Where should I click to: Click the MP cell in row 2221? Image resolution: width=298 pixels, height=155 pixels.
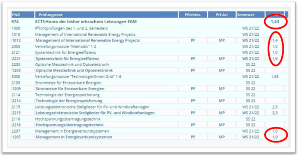(222, 59)
